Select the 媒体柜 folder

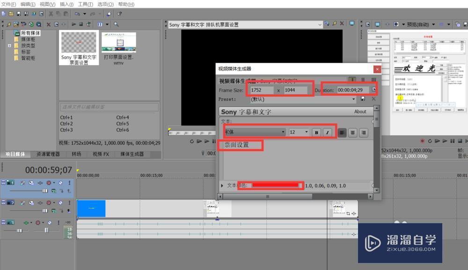[28, 39]
